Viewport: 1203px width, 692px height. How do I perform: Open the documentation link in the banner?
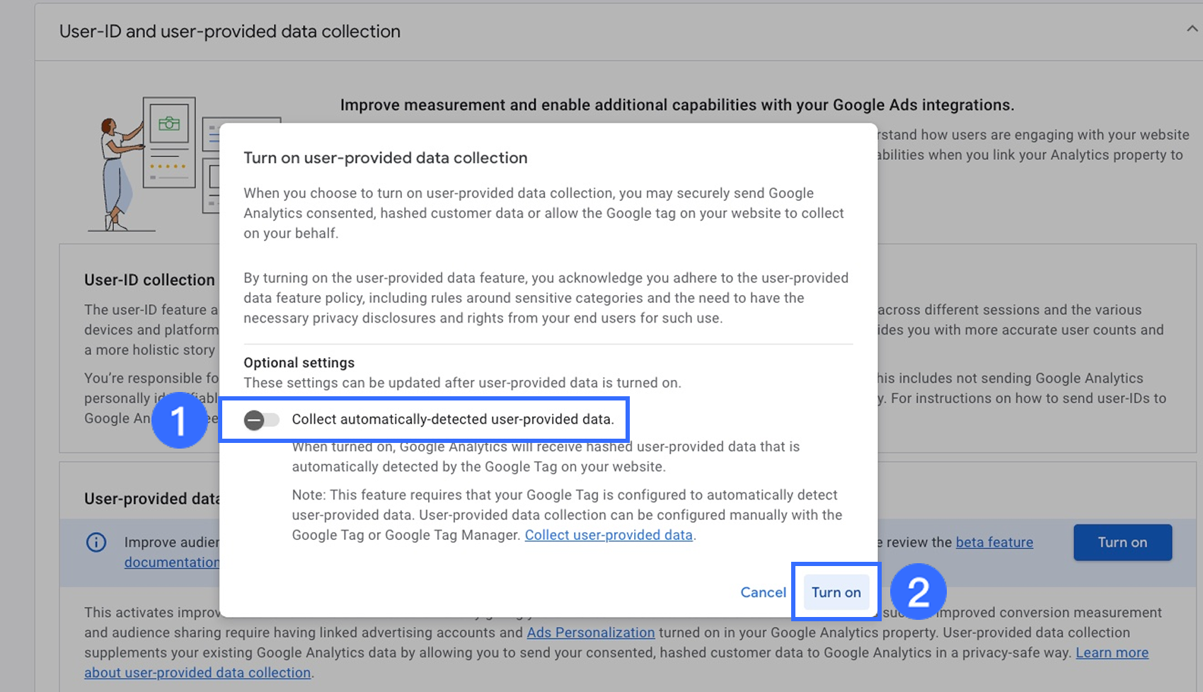[x=171, y=563]
